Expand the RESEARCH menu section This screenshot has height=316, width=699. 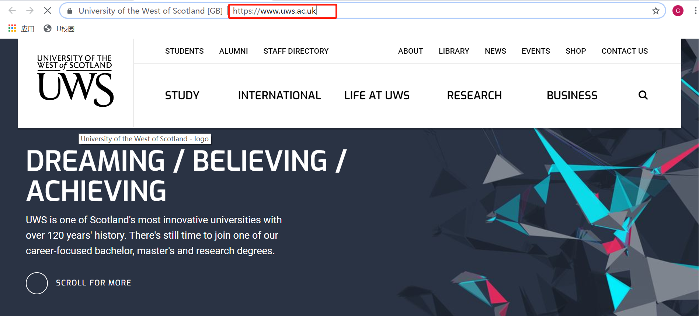tap(474, 96)
